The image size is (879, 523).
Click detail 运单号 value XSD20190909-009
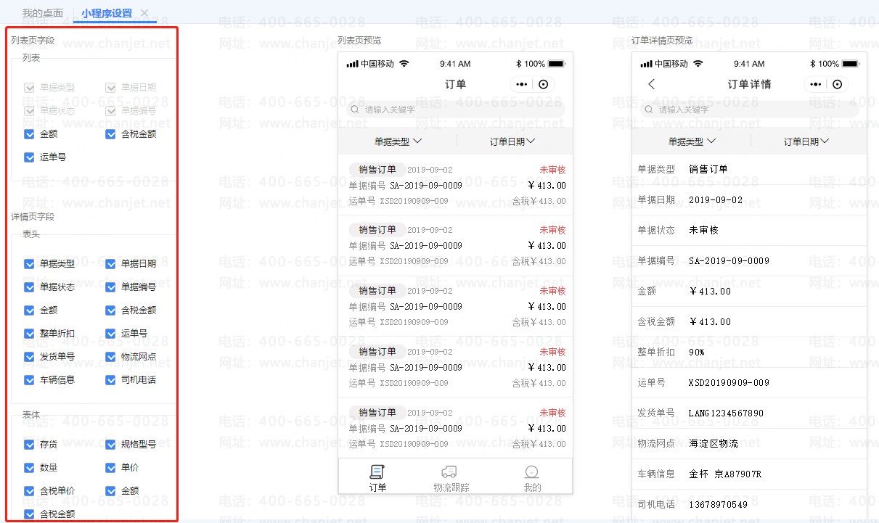(729, 383)
